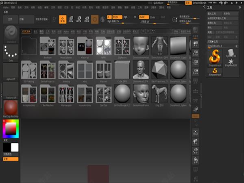This screenshot has width=244, height=183.
Task: Open the Alpha Off selector
Action: (x=11, y=72)
